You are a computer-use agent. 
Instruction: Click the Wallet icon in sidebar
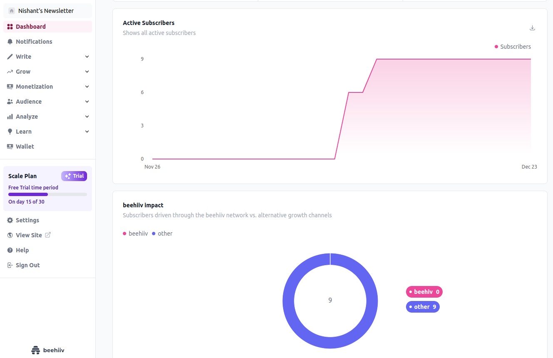(x=10, y=147)
